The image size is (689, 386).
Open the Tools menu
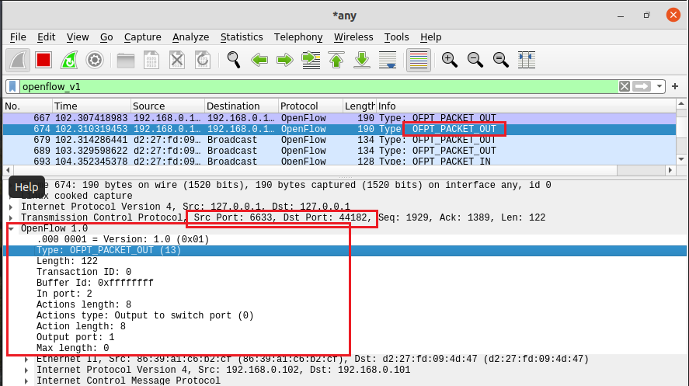coord(396,37)
